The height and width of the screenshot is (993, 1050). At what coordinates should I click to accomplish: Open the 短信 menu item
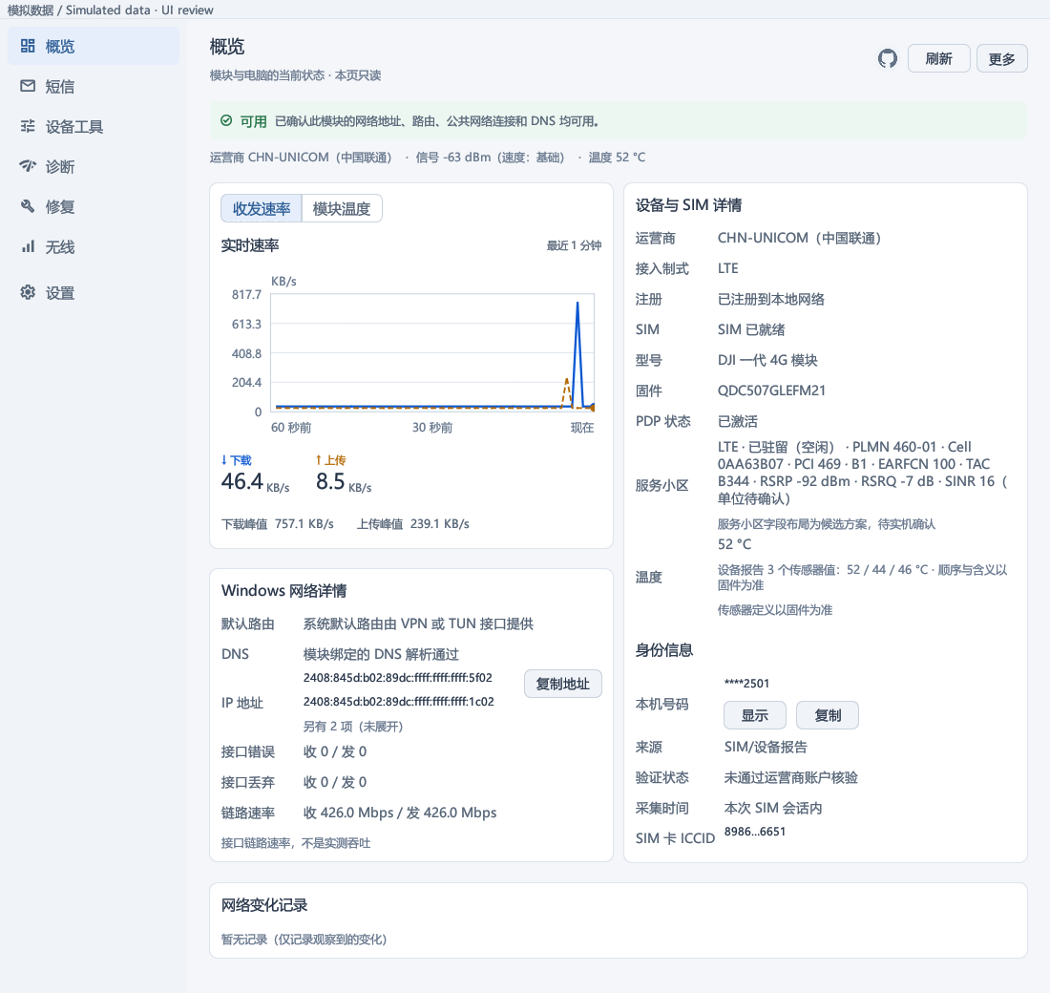click(x=94, y=86)
